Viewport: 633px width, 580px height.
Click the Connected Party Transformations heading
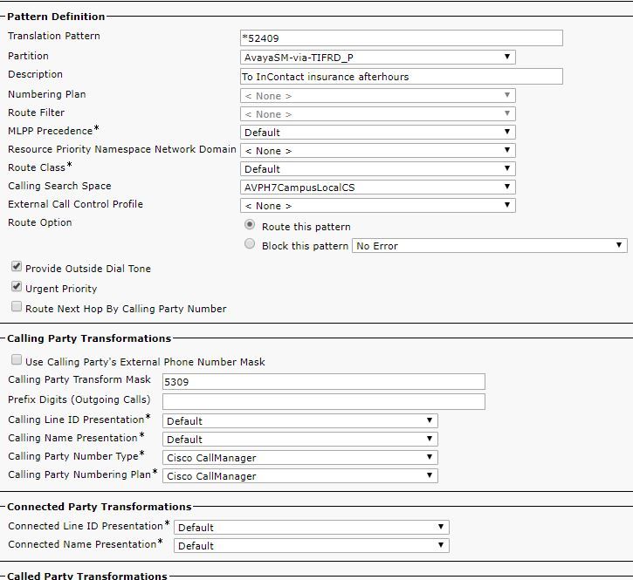point(100,507)
